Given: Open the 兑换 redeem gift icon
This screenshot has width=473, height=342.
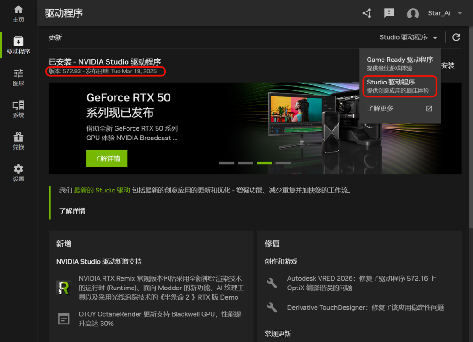Looking at the screenshot, I should pos(18,141).
